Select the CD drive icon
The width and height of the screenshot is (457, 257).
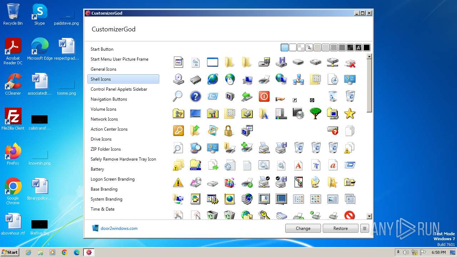coord(178,79)
